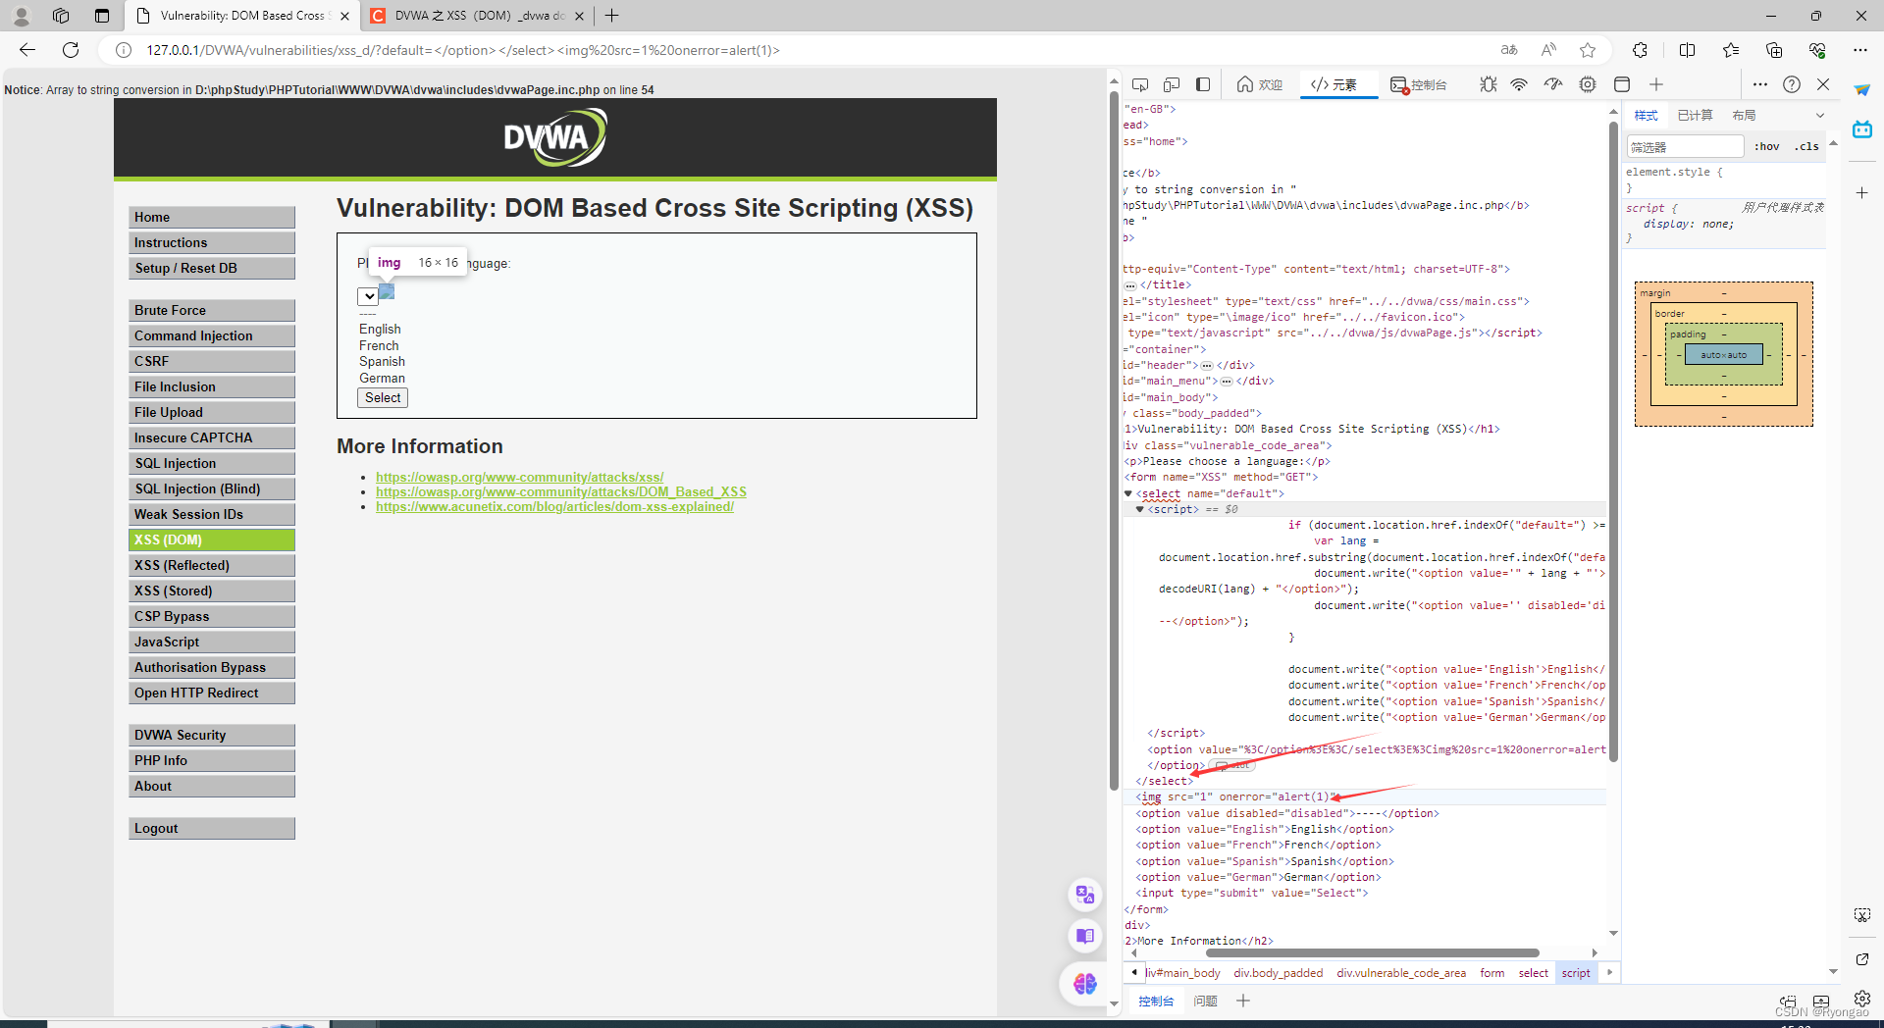1884x1028 pixels.
Task: Open the browser Extensions puzzle icon
Action: (1640, 50)
